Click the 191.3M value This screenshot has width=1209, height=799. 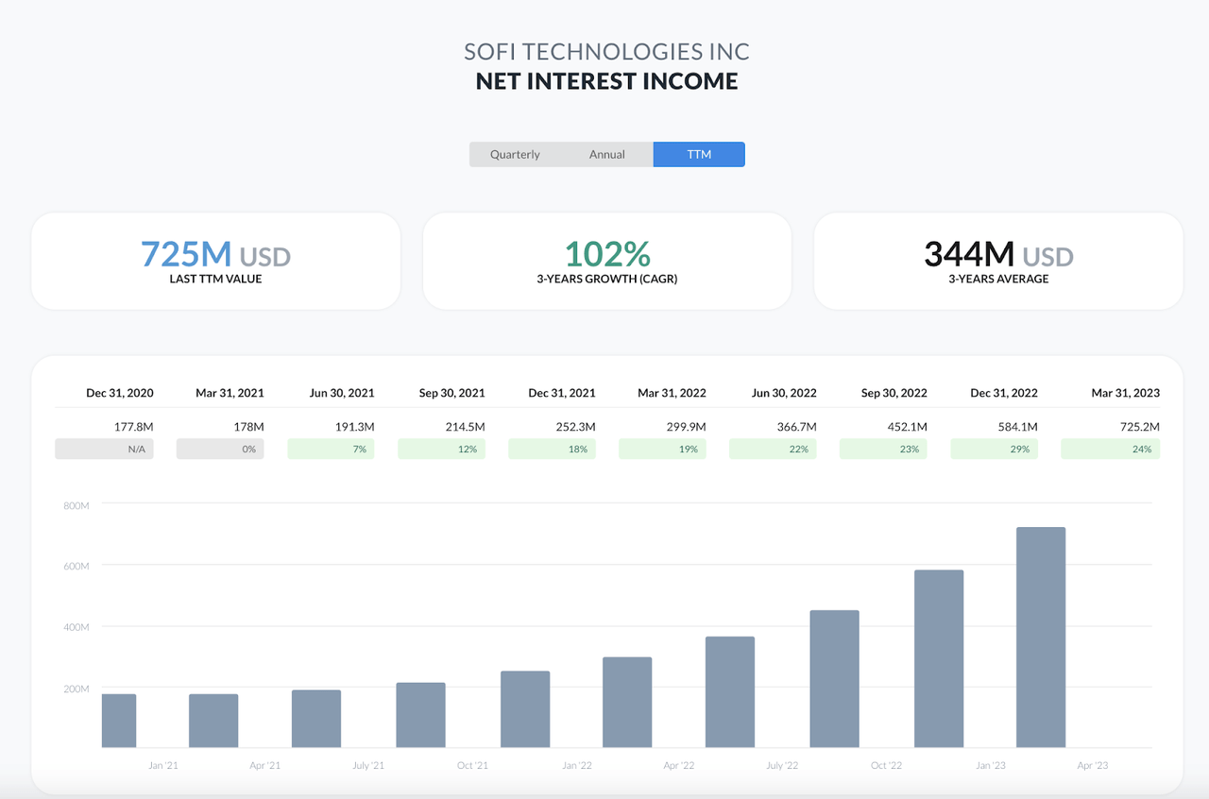355,427
